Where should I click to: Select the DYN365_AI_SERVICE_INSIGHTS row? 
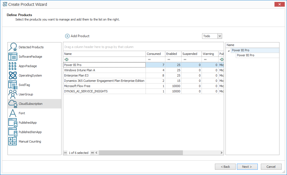click(144, 91)
